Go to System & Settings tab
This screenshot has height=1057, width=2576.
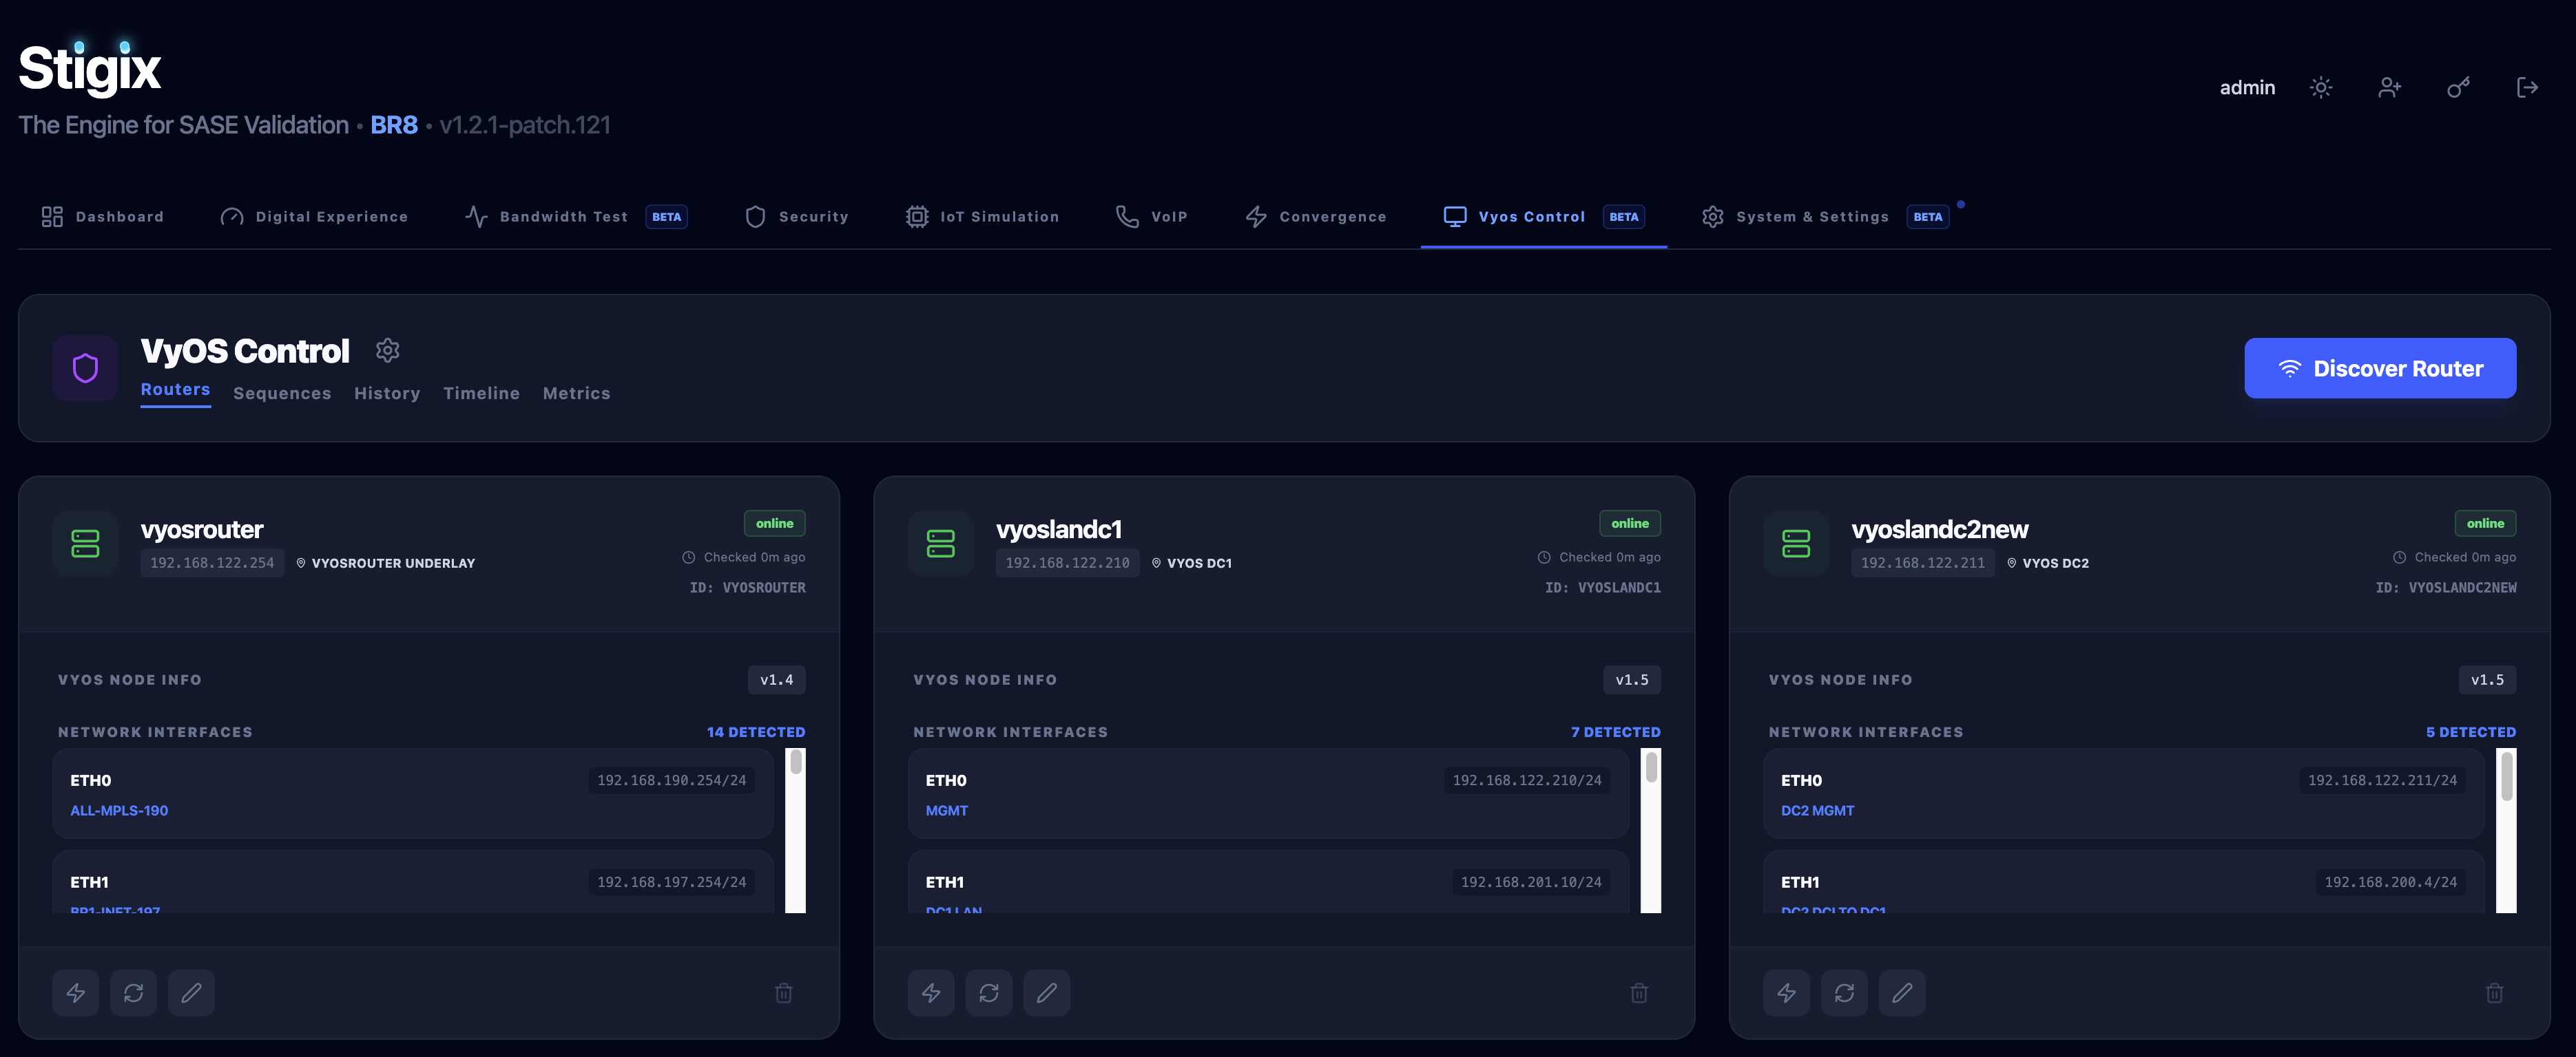(x=1811, y=217)
